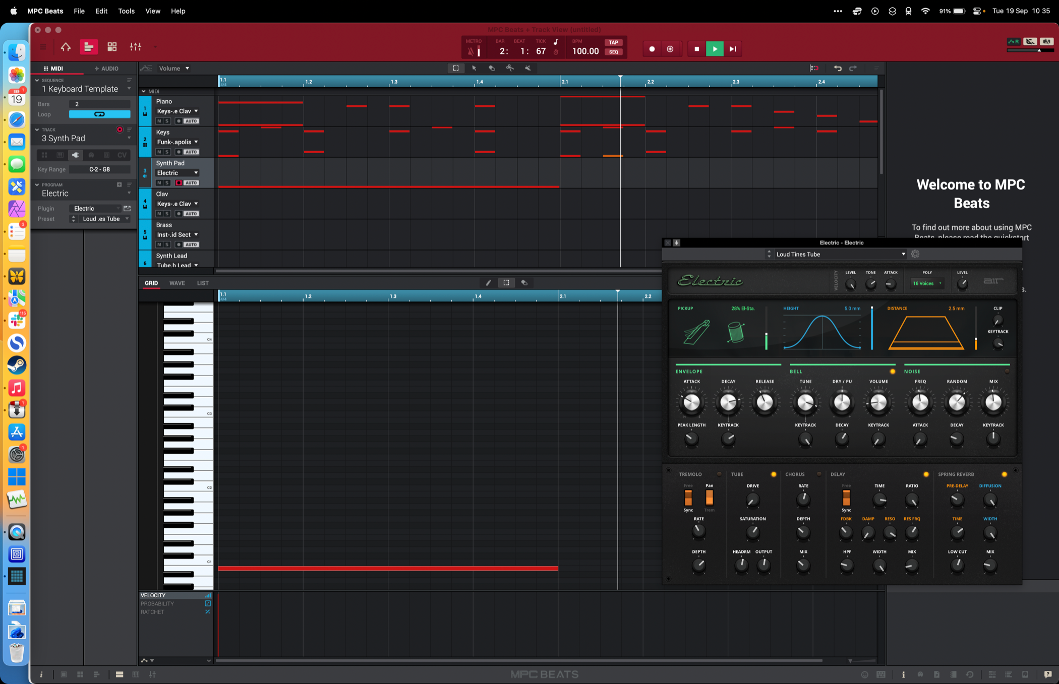Select the marquee tool in grid editor
This screenshot has height=684, width=1059.
coord(506,283)
